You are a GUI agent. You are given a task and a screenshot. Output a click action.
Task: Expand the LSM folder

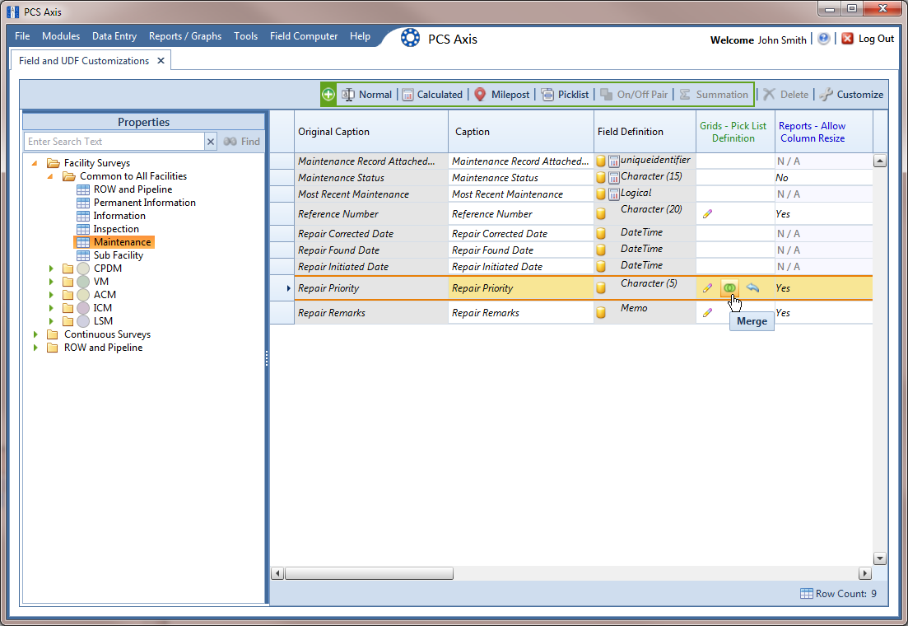[x=51, y=321]
